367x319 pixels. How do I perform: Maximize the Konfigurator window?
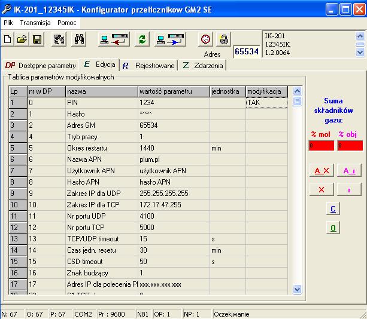tap(345, 10)
